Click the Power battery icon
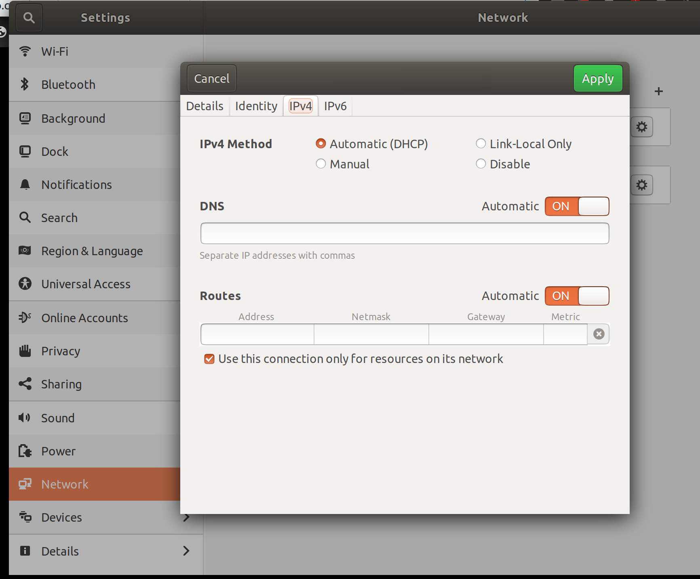 (25, 451)
